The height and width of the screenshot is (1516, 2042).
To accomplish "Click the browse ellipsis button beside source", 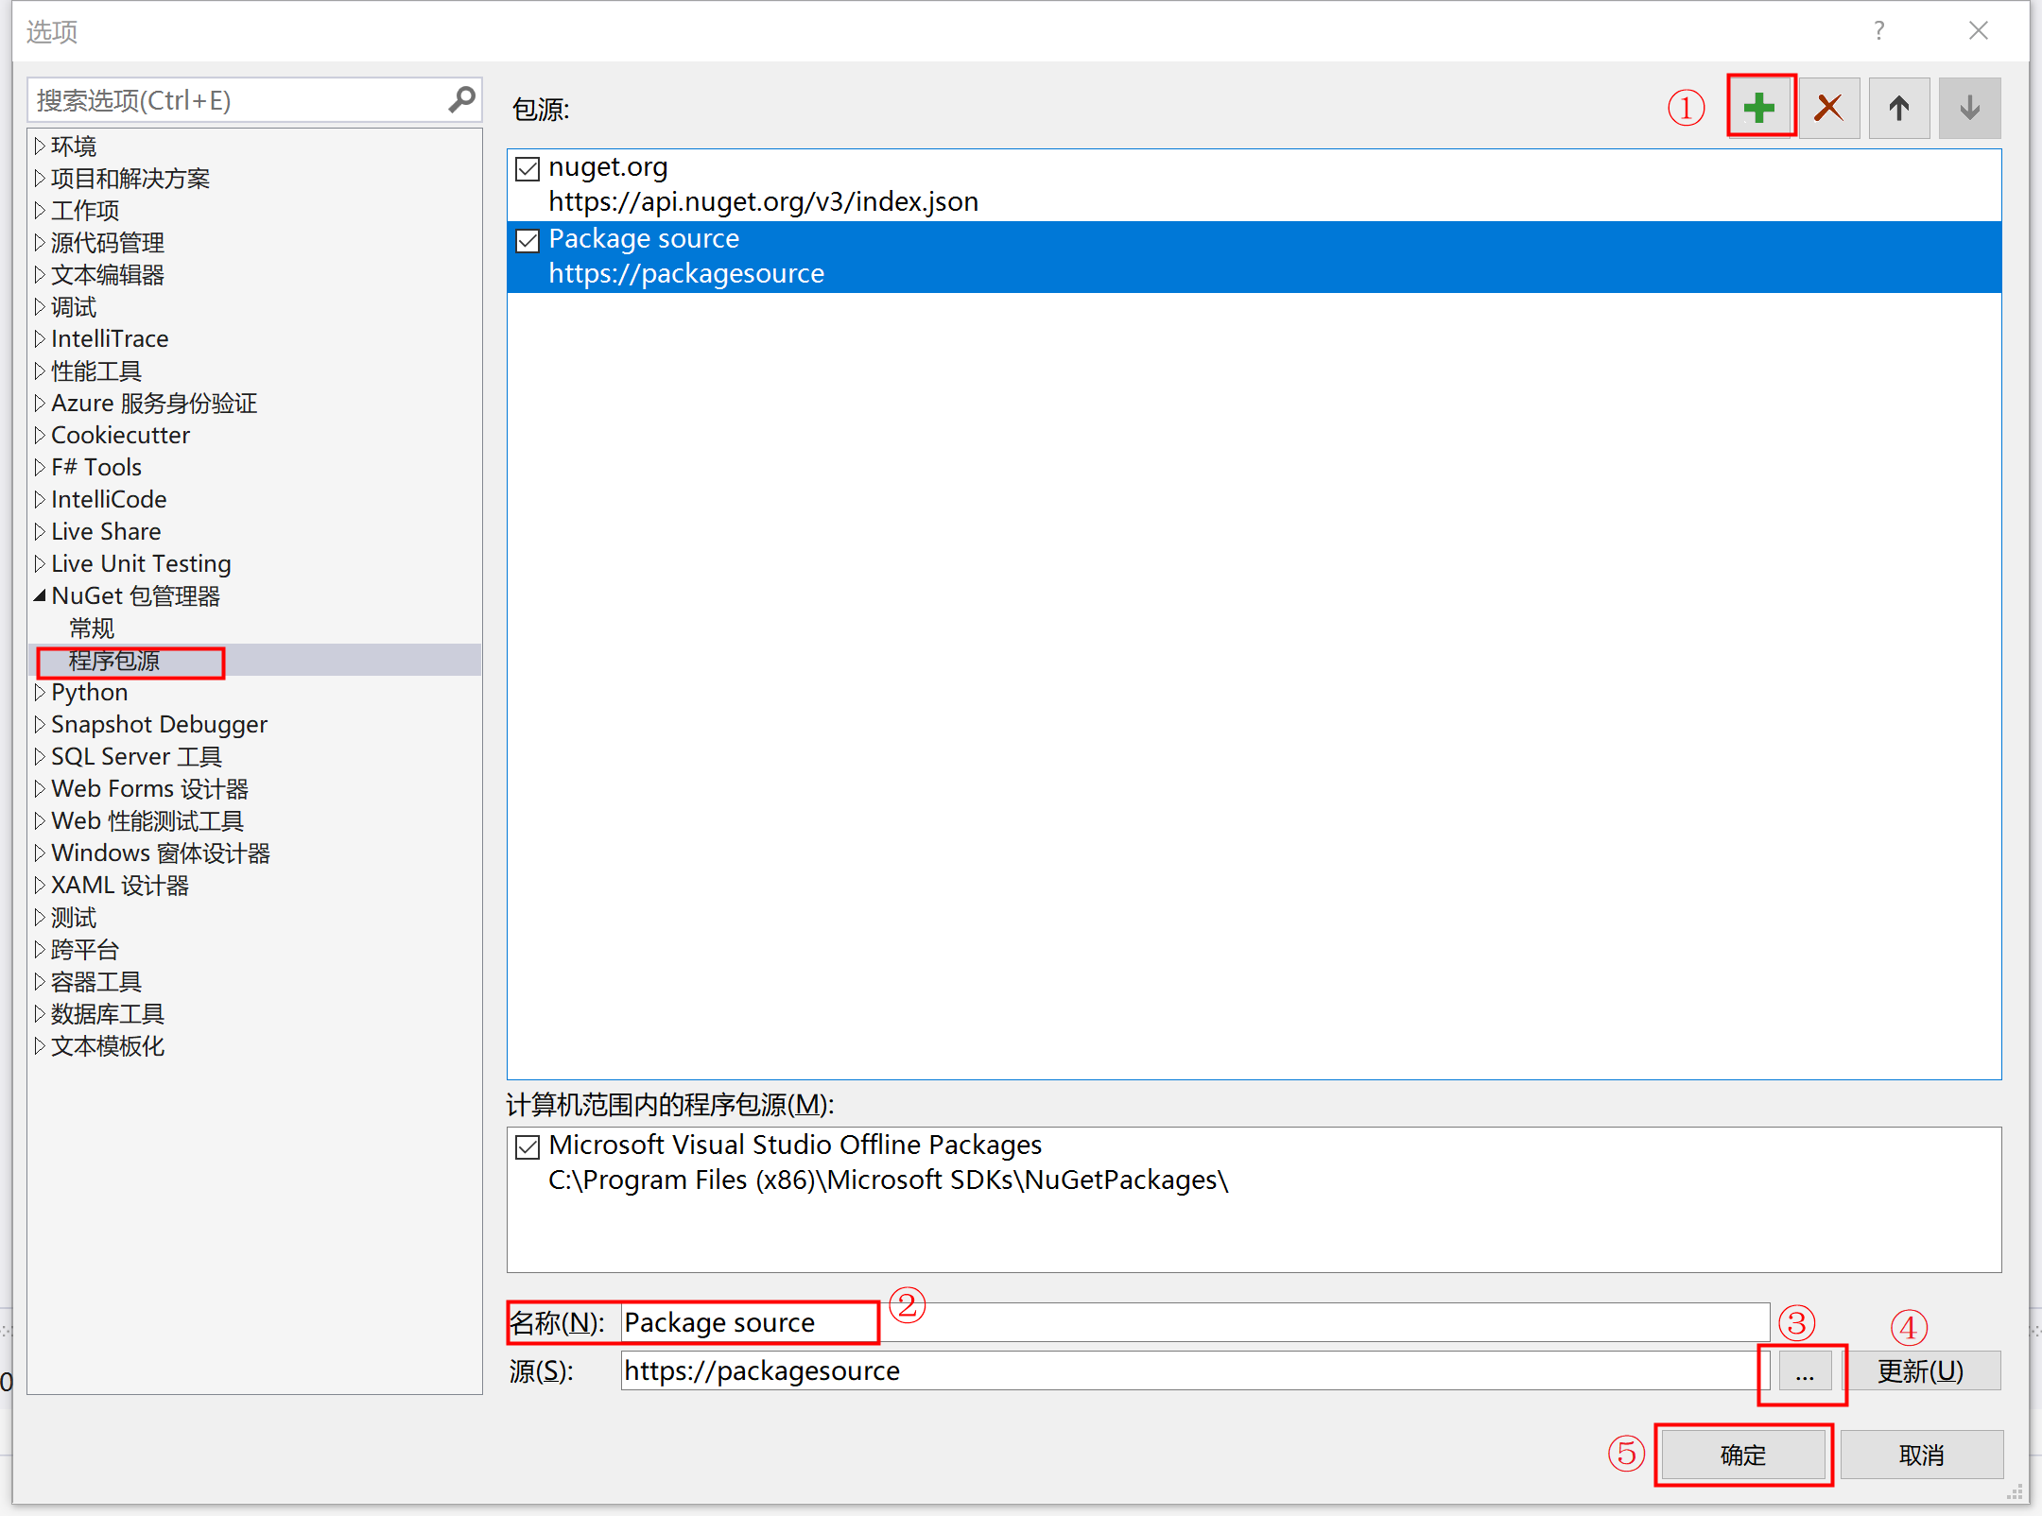I will [x=1804, y=1371].
